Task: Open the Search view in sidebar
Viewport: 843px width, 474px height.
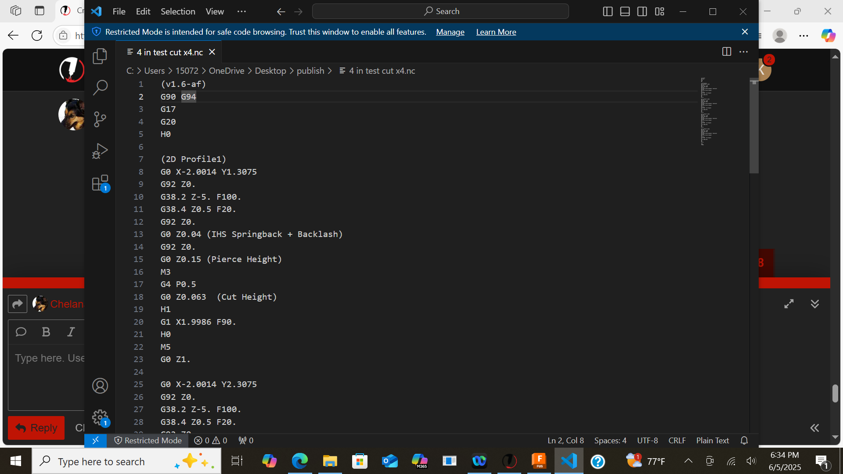Action: [100, 87]
